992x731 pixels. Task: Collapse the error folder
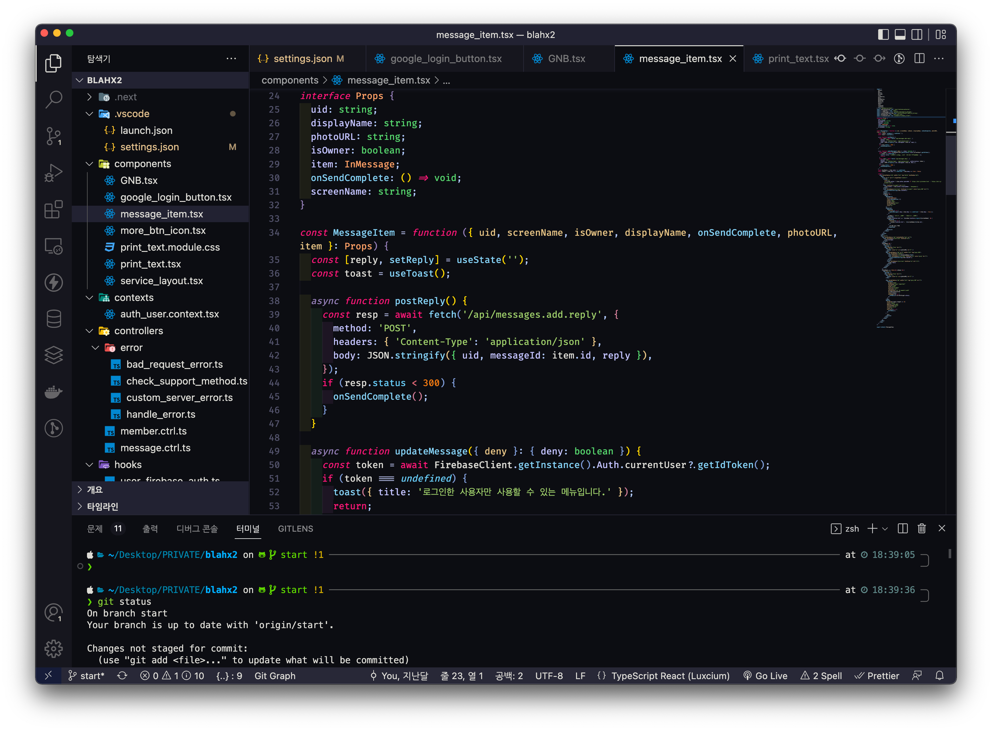160,347
